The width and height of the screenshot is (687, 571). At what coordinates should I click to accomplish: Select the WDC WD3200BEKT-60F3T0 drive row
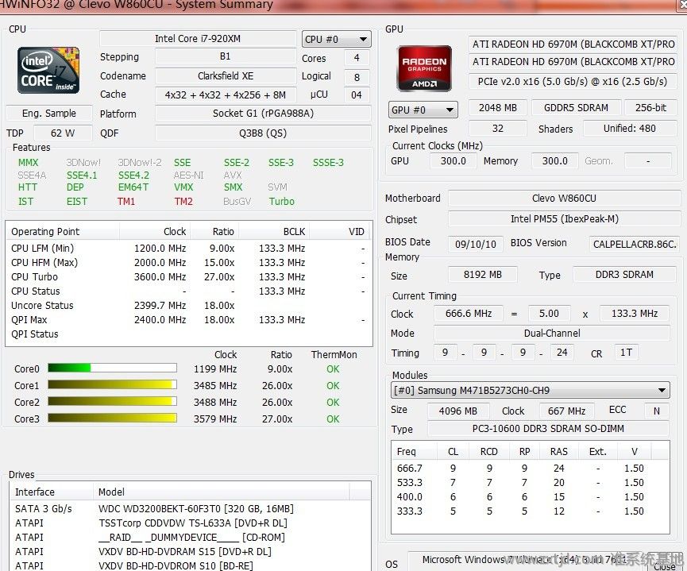190,509
